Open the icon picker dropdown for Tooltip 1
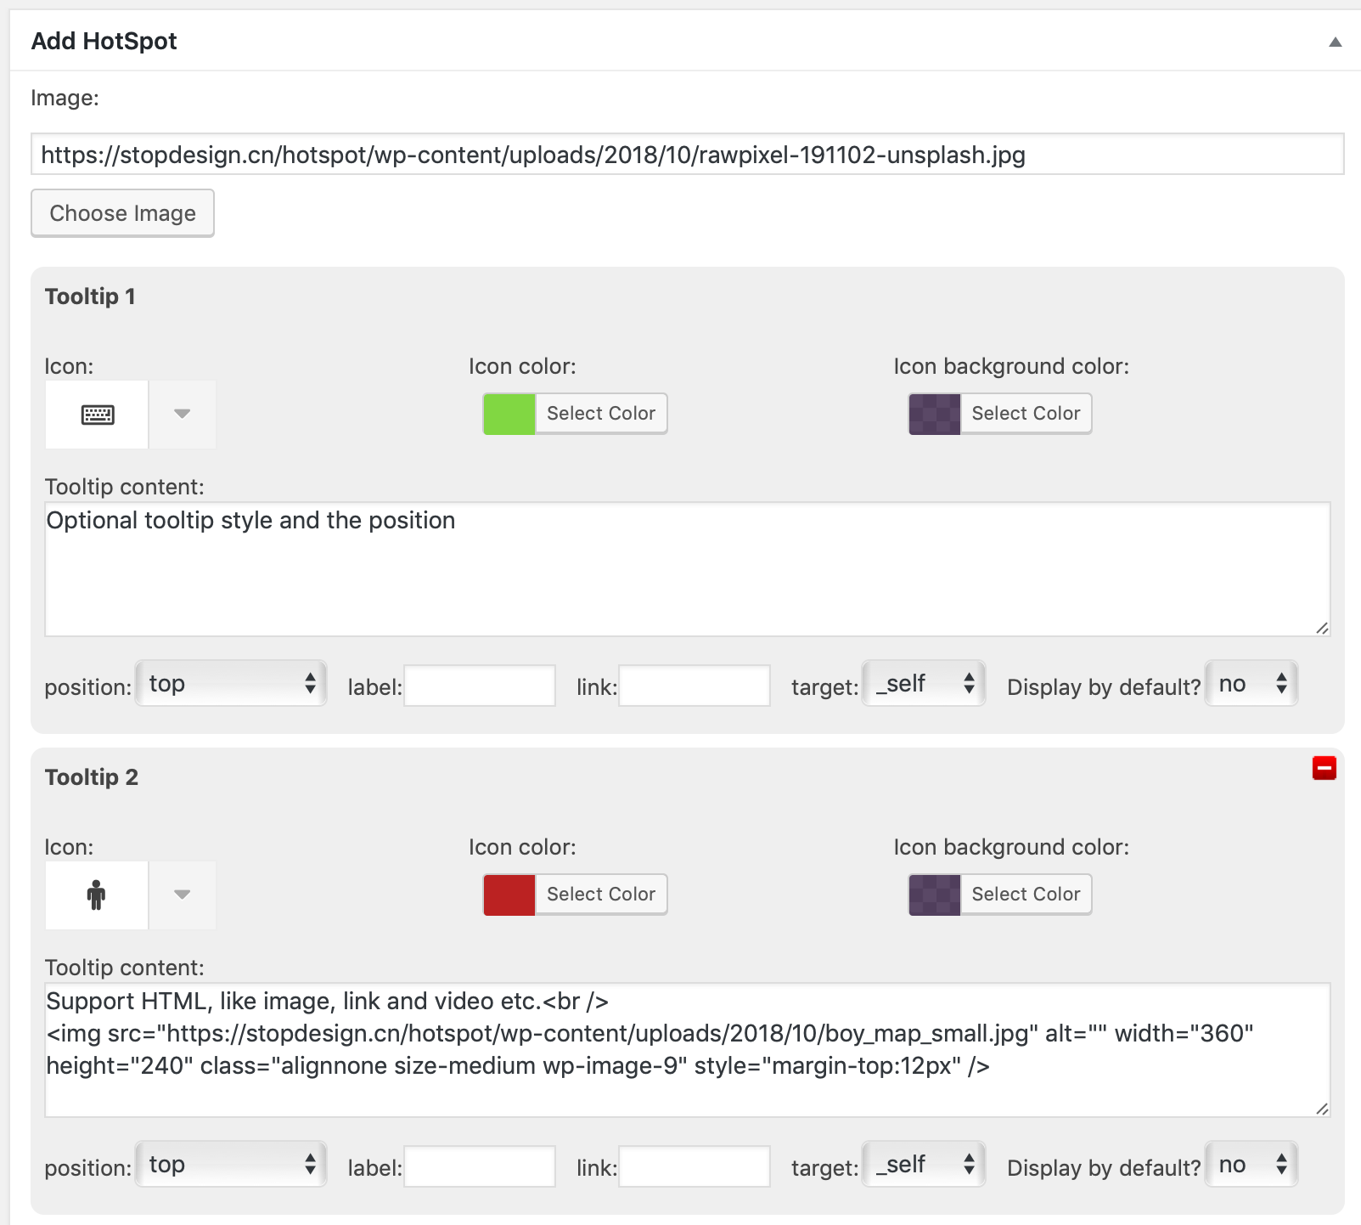The width and height of the screenshot is (1361, 1225). tap(182, 414)
